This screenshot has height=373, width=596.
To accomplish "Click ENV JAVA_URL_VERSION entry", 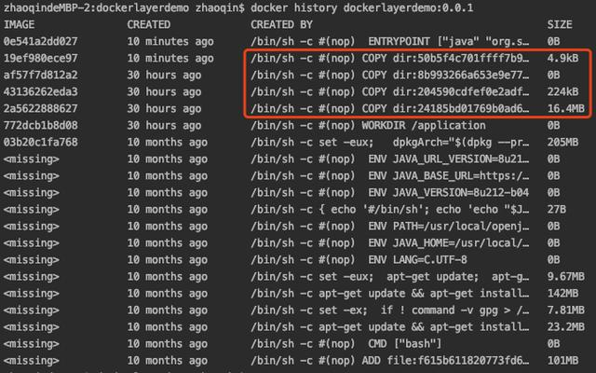I will (x=389, y=159).
